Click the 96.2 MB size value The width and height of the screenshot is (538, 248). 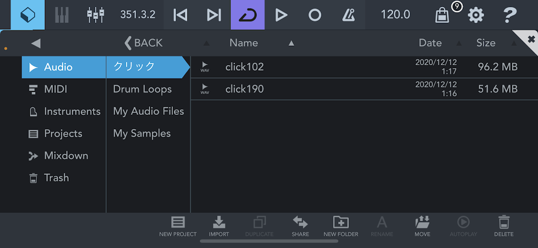(x=498, y=67)
